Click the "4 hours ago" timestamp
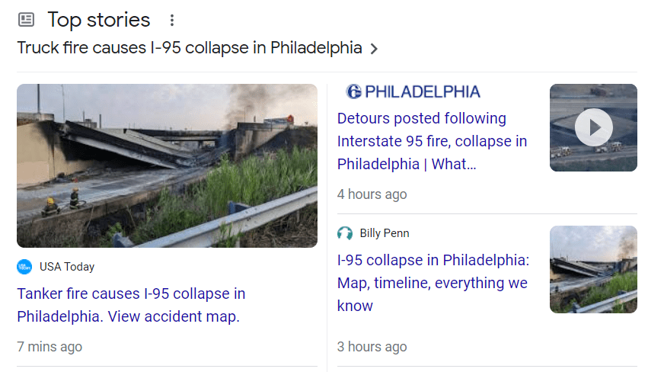The width and height of the screenshot is (664, 372). (372, 194)
